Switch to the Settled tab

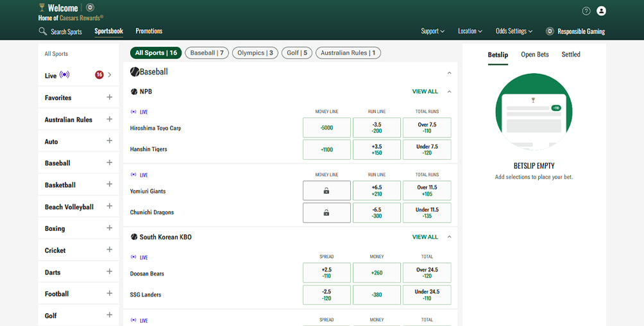click(x=571, y=55)
